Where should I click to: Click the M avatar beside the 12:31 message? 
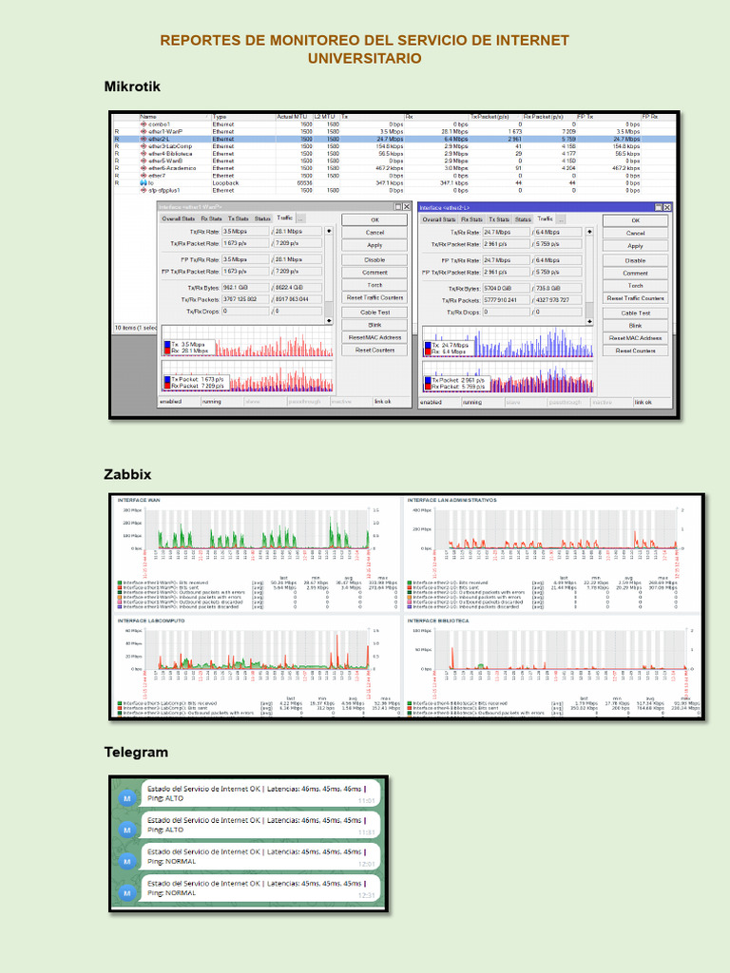(127, 893)
